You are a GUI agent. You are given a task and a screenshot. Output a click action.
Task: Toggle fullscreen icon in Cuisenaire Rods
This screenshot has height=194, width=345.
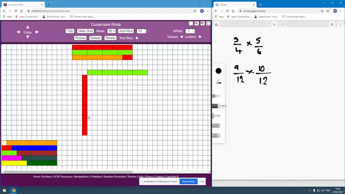pyautogui.click(x=208, y=23)
